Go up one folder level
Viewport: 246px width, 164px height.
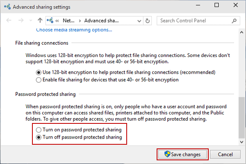tap(40, 20)
